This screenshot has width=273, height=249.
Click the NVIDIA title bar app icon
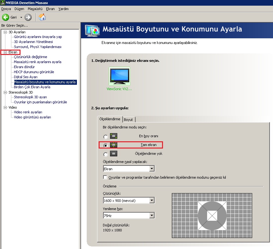[x=3, y=3]
